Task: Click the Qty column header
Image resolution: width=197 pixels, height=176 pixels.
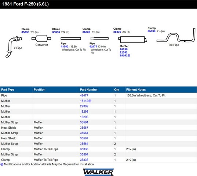Action: tap(119, 89)
